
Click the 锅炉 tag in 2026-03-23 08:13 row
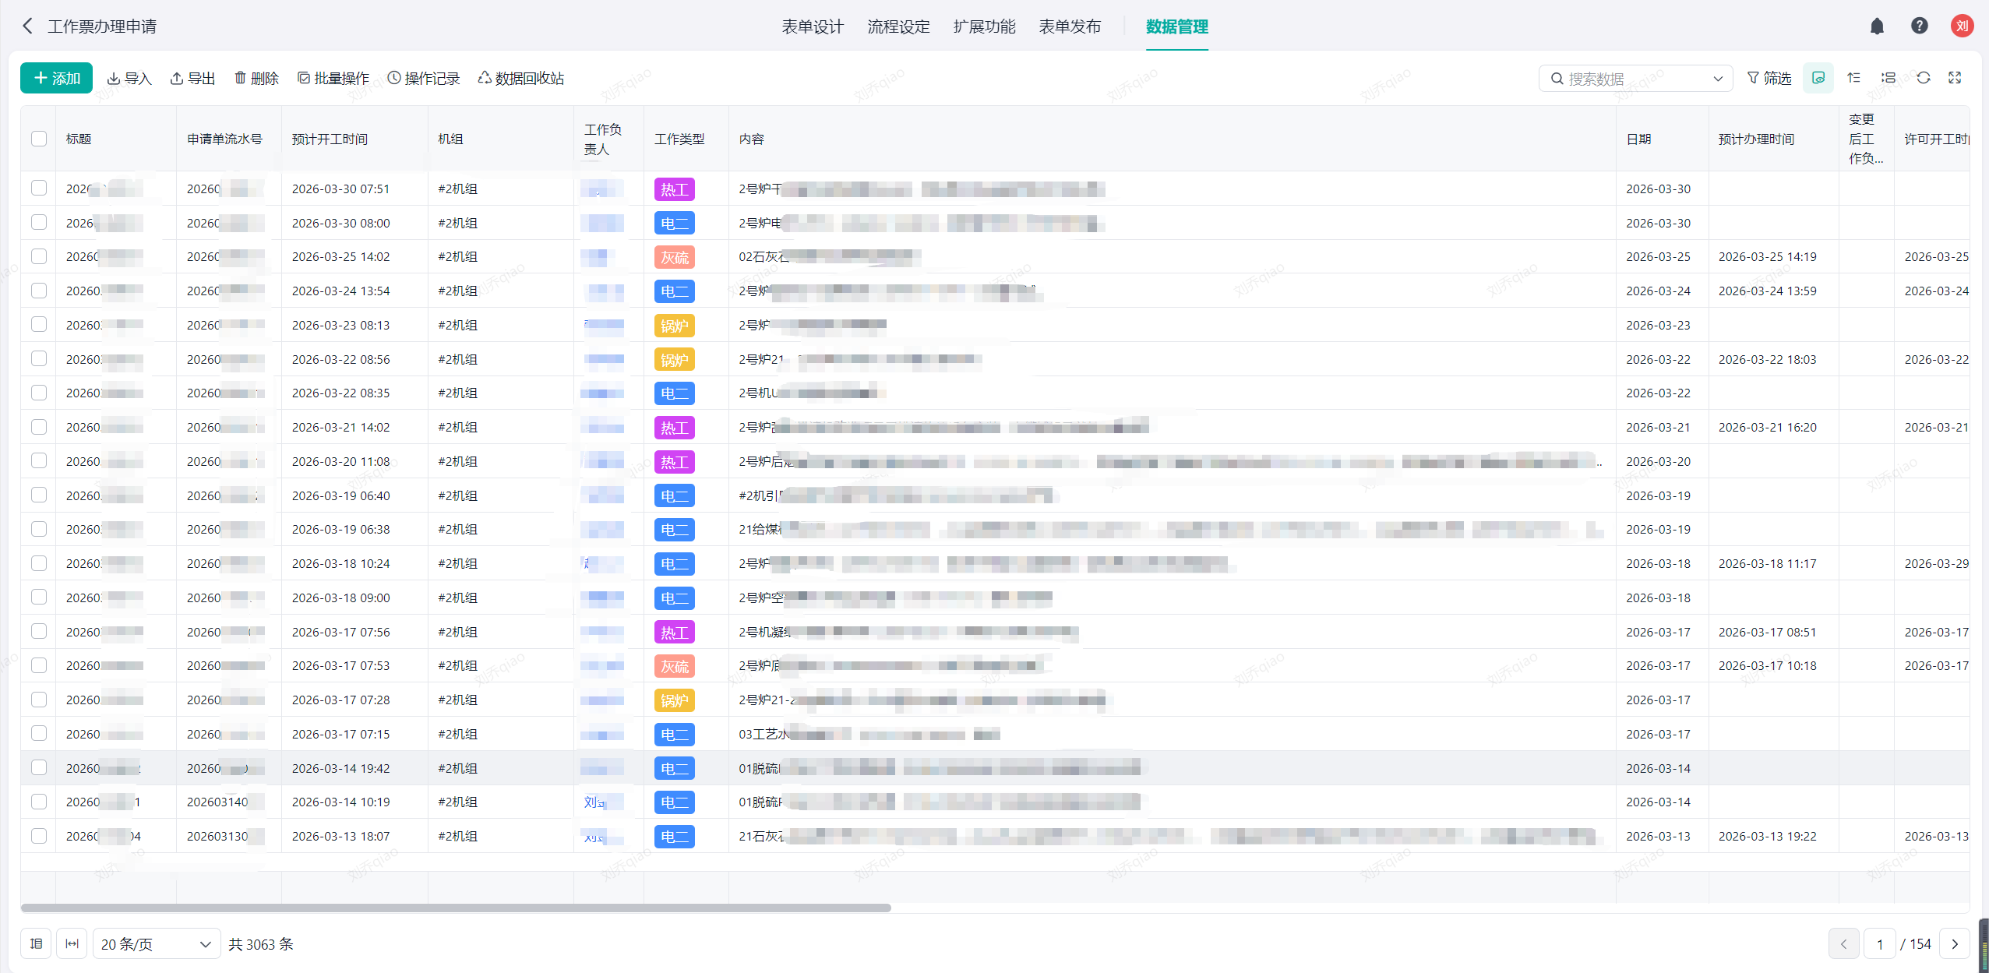click(x=674, y=326)
